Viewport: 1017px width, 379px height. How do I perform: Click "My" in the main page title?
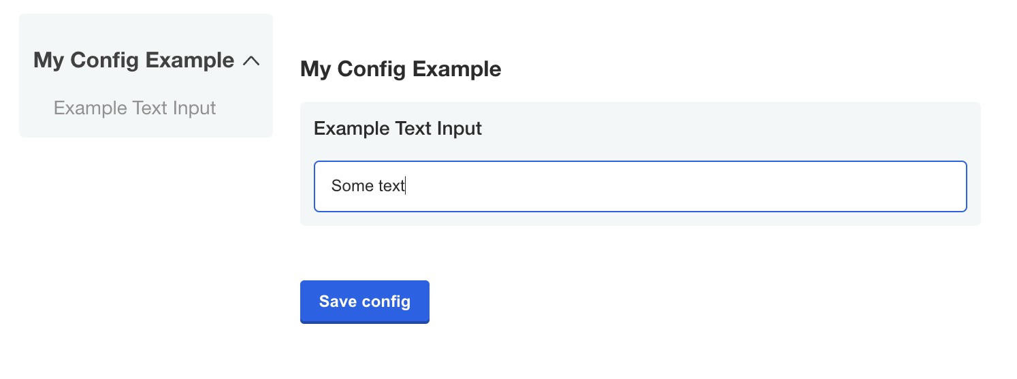316,69
